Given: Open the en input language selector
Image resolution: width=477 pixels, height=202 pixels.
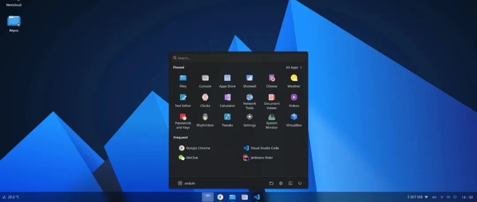Looking at the screenshot, I should pyautogui.click(x=435, y=197).
